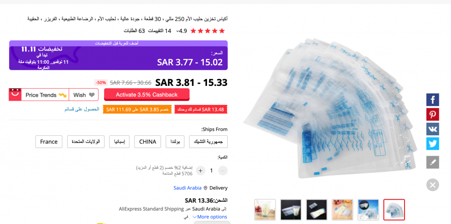Close the share sidebar with X

coord(433,185)
